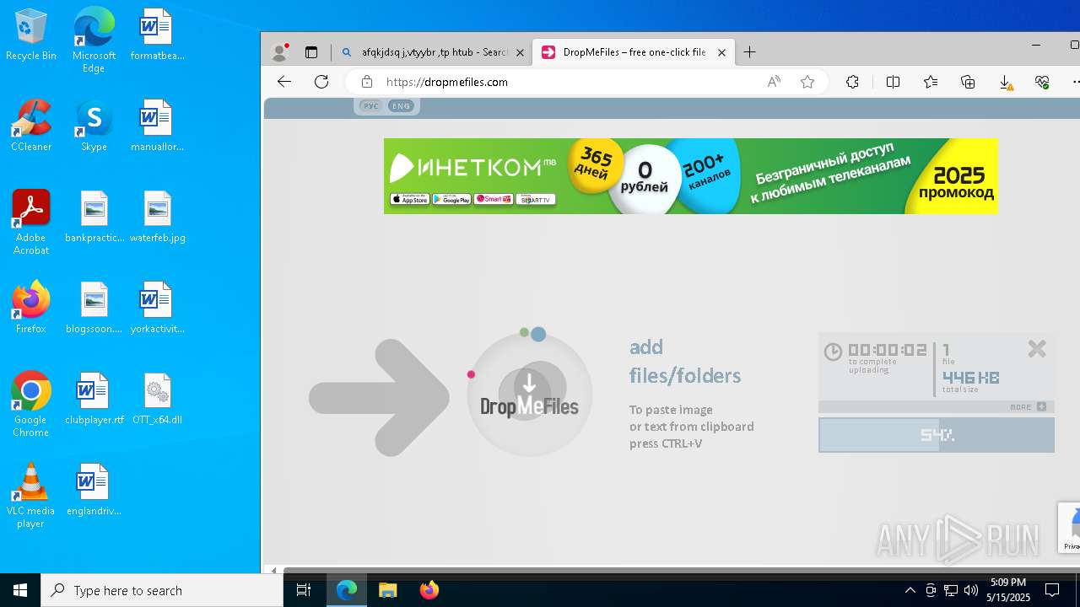This screenshot has width=1080, height=607.
Task: Toggle Read Aloud in address bar
Action: pyautogui.click(x=774, y=82)
